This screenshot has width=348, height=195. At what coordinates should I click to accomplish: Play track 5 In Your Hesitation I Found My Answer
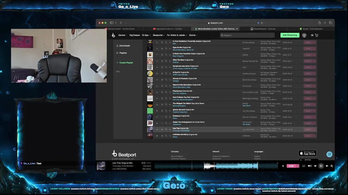coord(162,42)
